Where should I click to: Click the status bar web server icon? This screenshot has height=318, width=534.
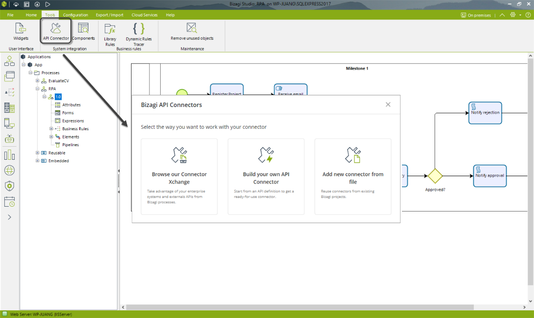5,314
